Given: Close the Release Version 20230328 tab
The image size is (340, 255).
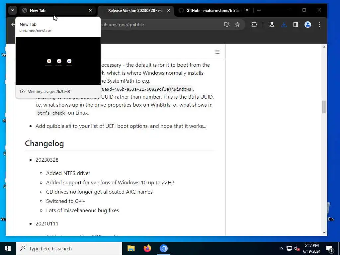Looking at the screenshot, I should (168, 10).
